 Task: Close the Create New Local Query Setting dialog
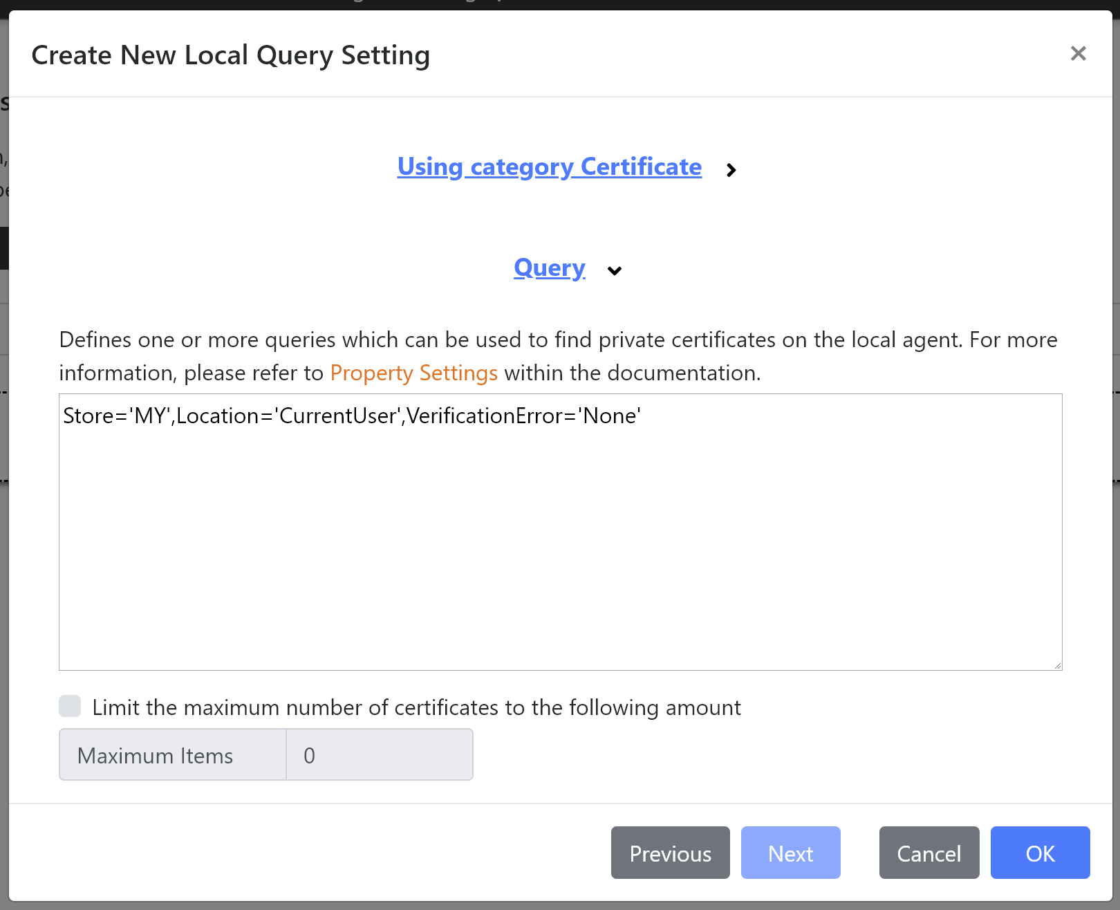point(1078,53)
